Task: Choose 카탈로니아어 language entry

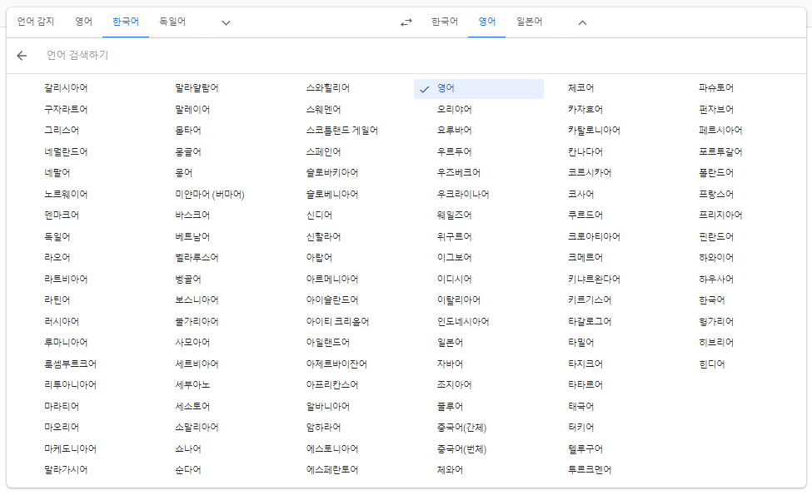Action: point(594,131)
